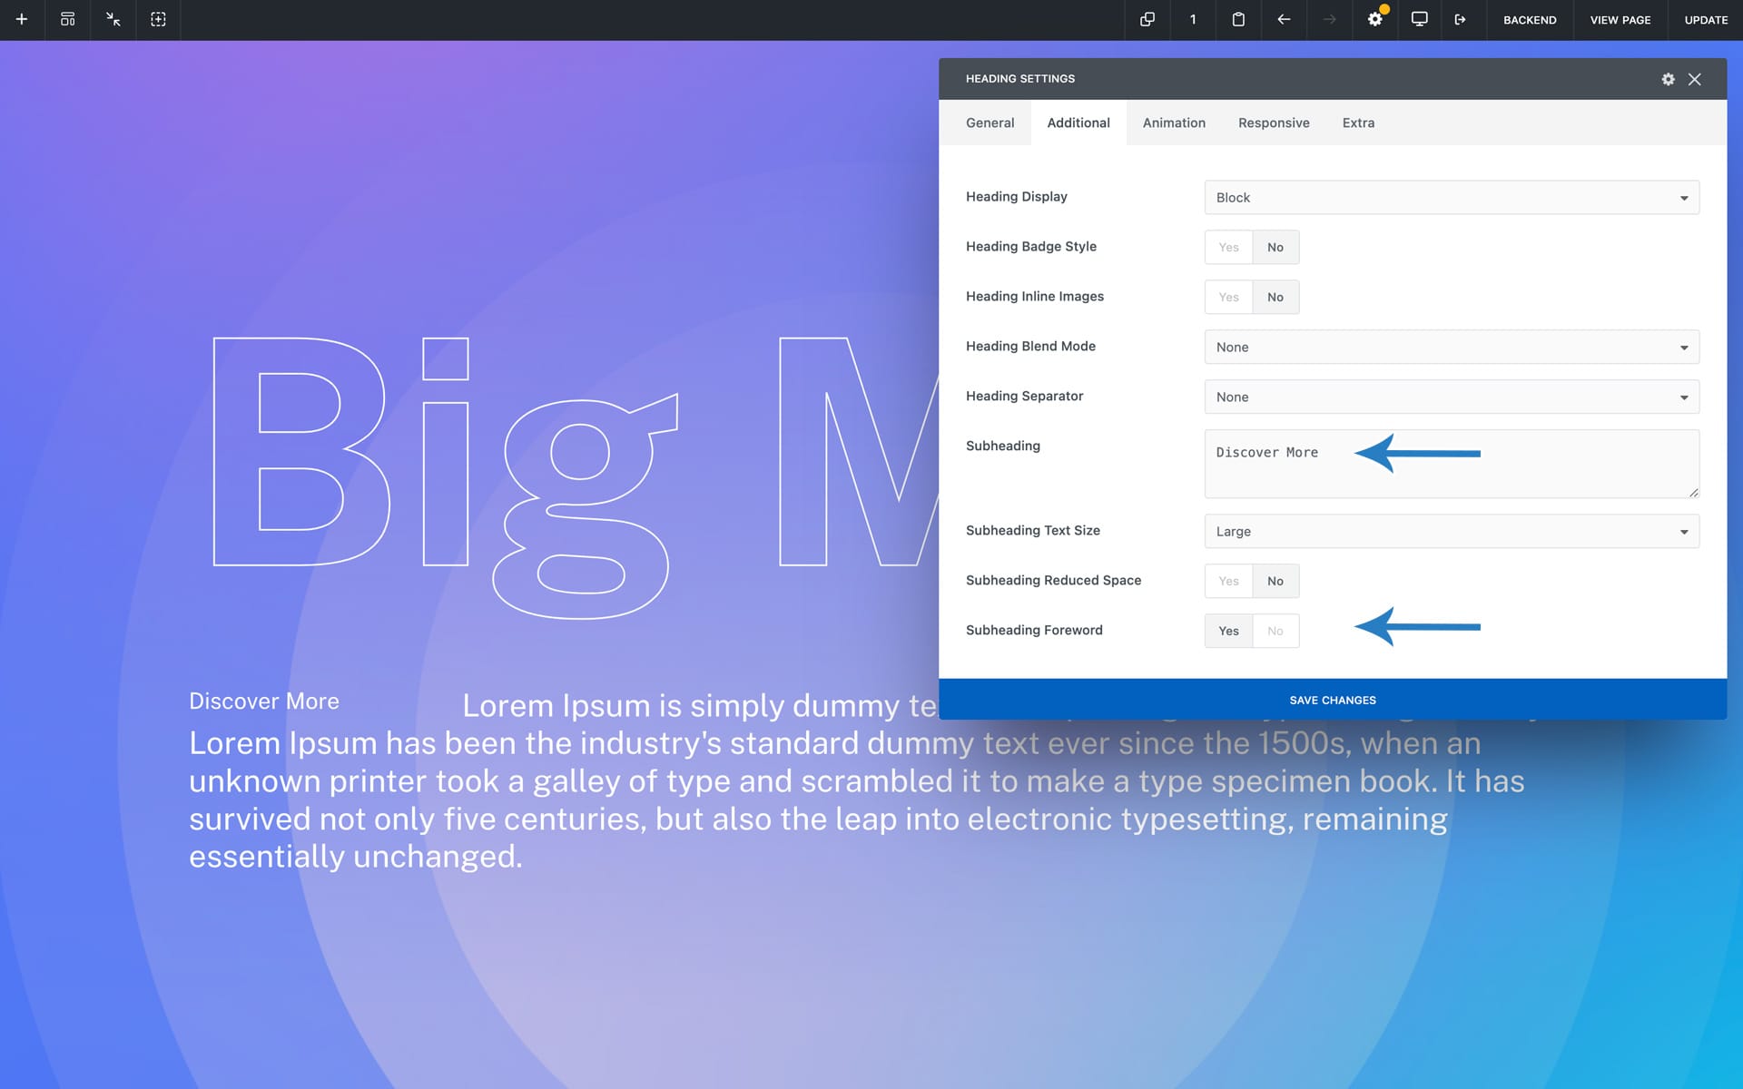Image resolution: width=1743 pixels, height=1089 pixels.
Task: Select Yes for Subheading Foreword
Action: [1228, 632]
